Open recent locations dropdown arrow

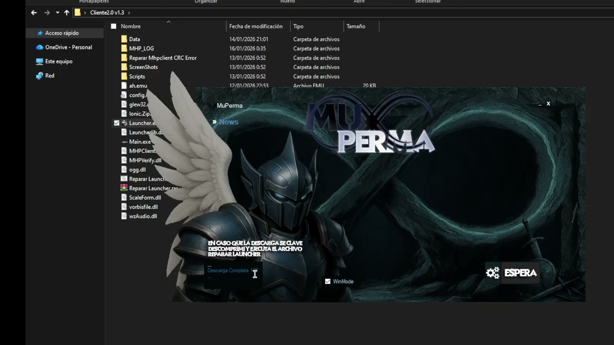[58, 13]
